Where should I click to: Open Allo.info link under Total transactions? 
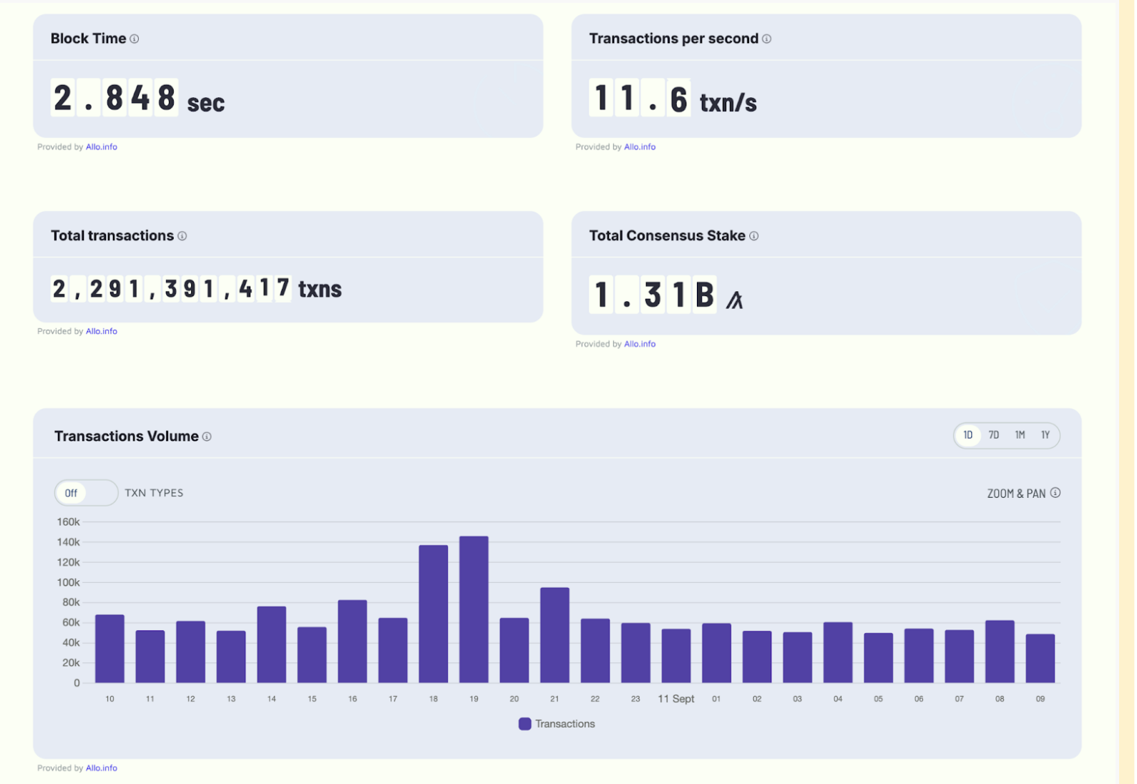[102, 332]
